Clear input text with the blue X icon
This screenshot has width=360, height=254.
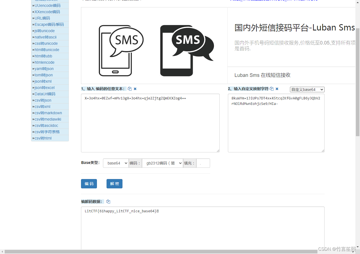tap(135, 89)
